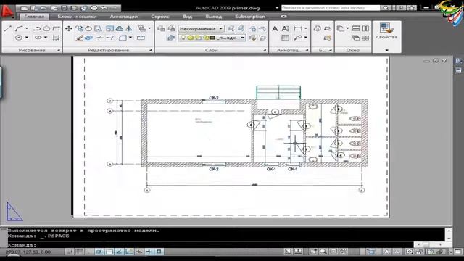This screenshot has height=261, width=464.
Task: Select the multileader tool
Action: point(298,38)
